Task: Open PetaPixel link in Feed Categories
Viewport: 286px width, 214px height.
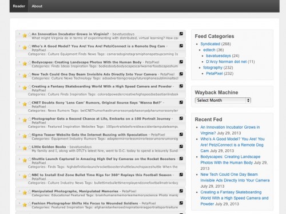Action: [214, 73]
